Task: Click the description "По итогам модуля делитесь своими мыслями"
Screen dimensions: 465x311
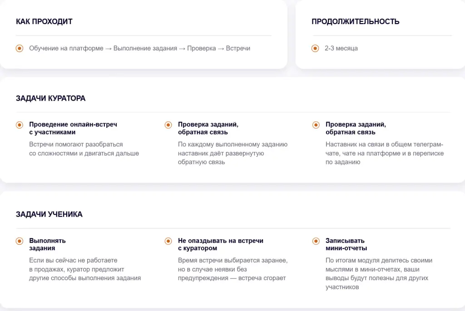Action: pos(379,274)
